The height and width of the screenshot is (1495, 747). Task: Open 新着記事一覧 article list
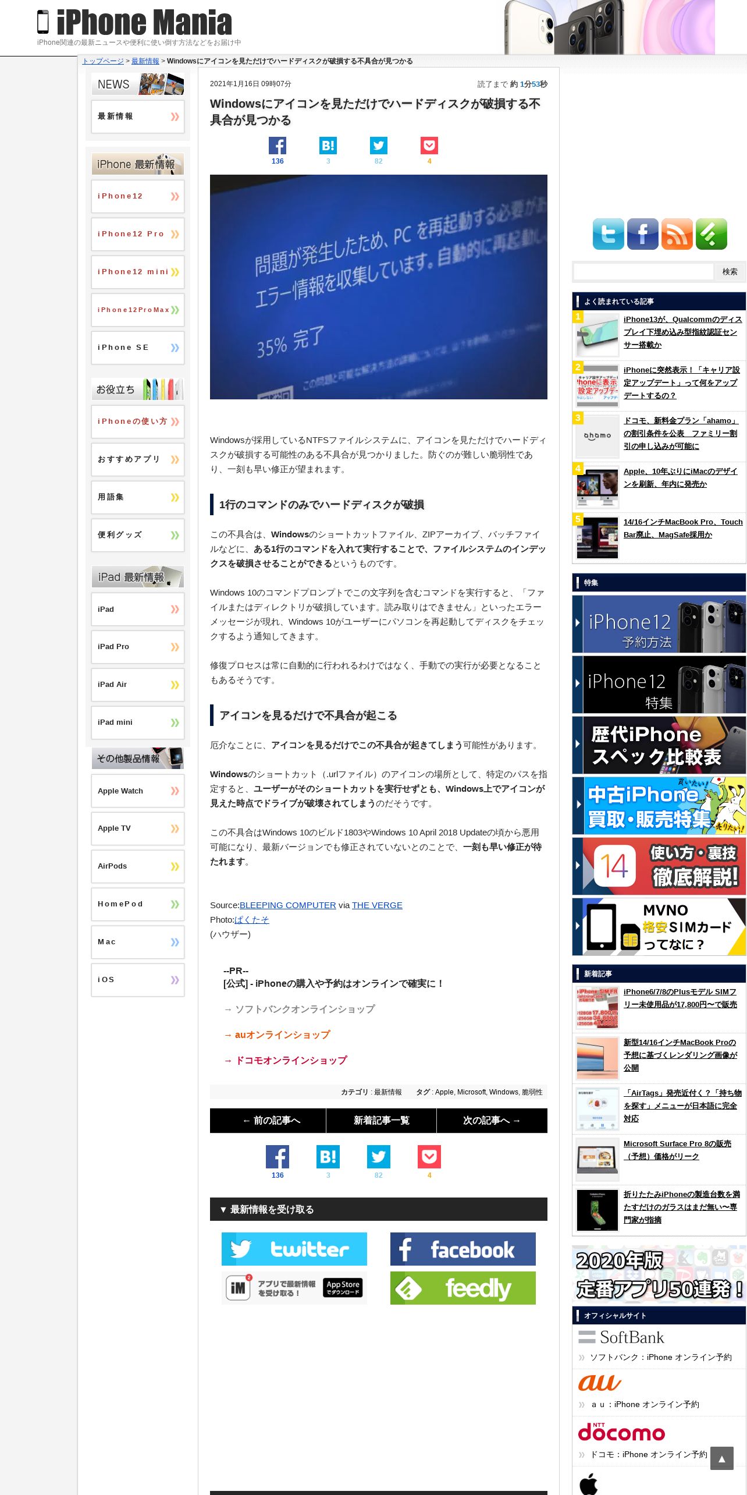[x=382, y=1121]
